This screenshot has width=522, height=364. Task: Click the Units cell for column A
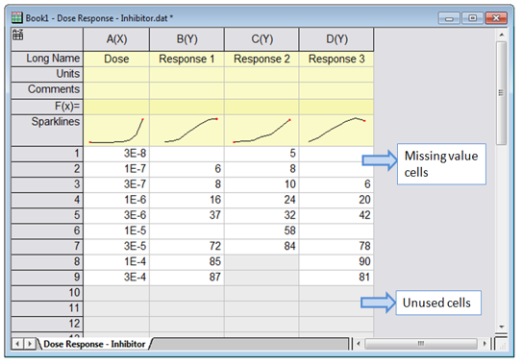pyautogui.click(x=116, y=74)
